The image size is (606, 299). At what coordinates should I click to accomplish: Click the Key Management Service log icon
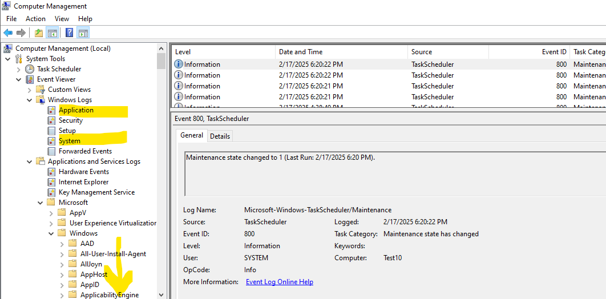pyautogui.click(x=51, y=192)
